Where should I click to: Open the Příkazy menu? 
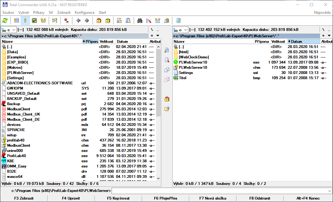click(x=39, y=13)
